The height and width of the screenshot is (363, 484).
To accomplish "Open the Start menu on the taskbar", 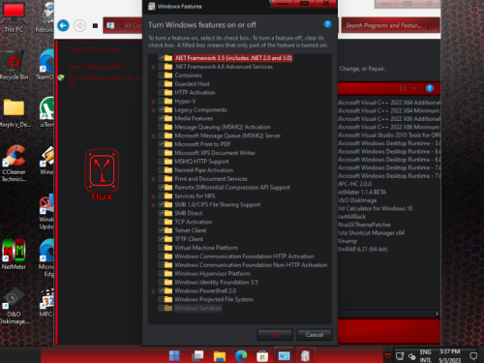I will [x=174, y=355].
